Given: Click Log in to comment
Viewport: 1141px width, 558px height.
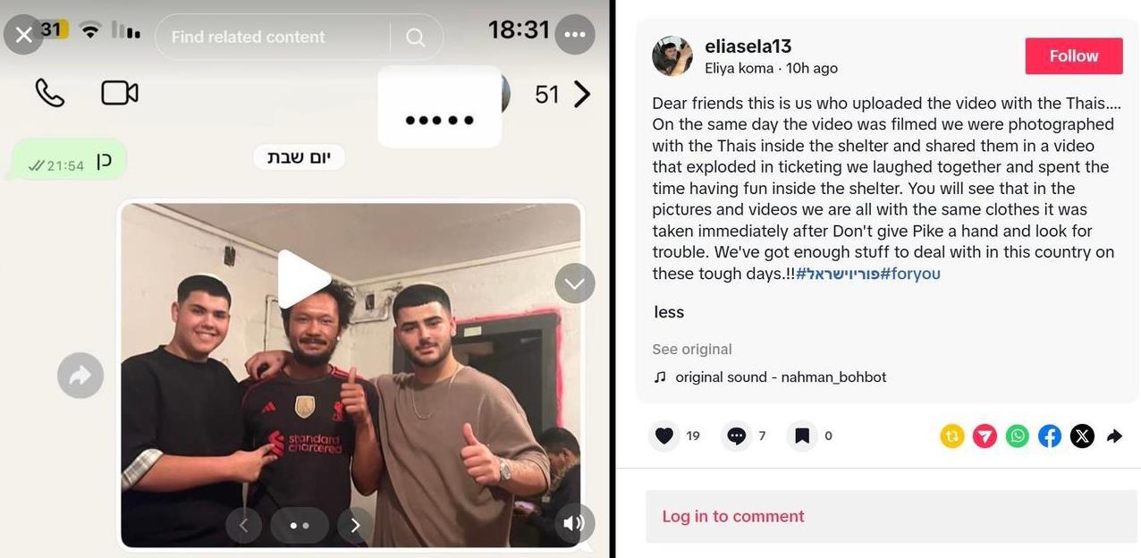Looking at the screenshot, I should (x=733, y=516).
